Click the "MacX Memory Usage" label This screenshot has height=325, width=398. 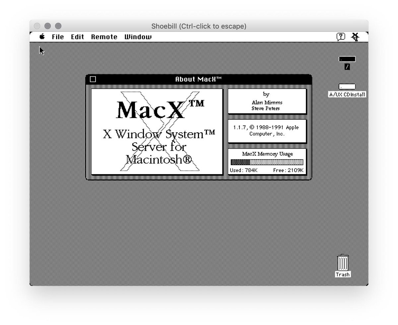click(x=267, y=154)
